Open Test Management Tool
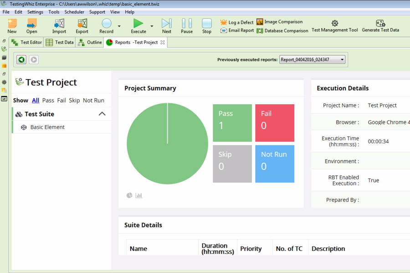The width and height of the screenshot is (410, 273). [335, 26]
